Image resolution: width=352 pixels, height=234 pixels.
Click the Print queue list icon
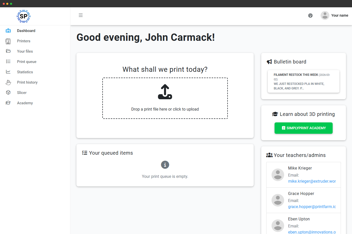pyautogui.click(x=8, y=61)
